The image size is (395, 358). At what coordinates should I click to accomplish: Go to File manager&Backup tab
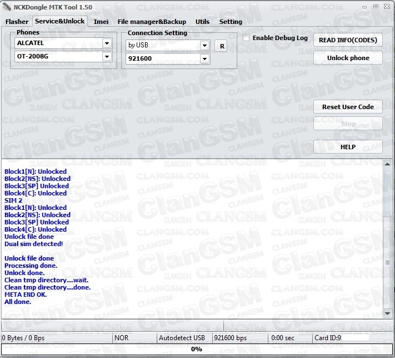click(152, 22)
